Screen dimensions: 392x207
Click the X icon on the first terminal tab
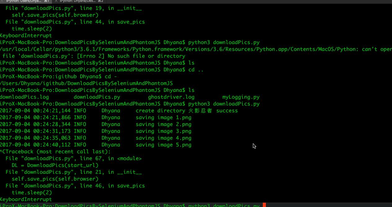click(2, 2)
